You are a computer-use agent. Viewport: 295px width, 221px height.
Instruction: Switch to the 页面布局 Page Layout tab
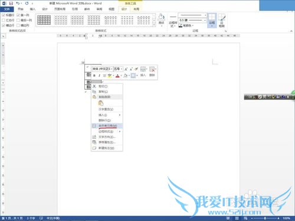[x=60, y=9]
